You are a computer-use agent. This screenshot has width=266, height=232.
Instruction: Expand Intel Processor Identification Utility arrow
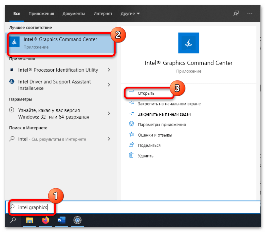pos(109,70)
